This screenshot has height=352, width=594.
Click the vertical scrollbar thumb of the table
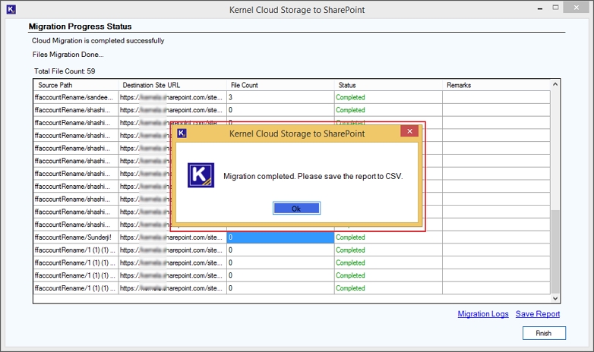555,251
